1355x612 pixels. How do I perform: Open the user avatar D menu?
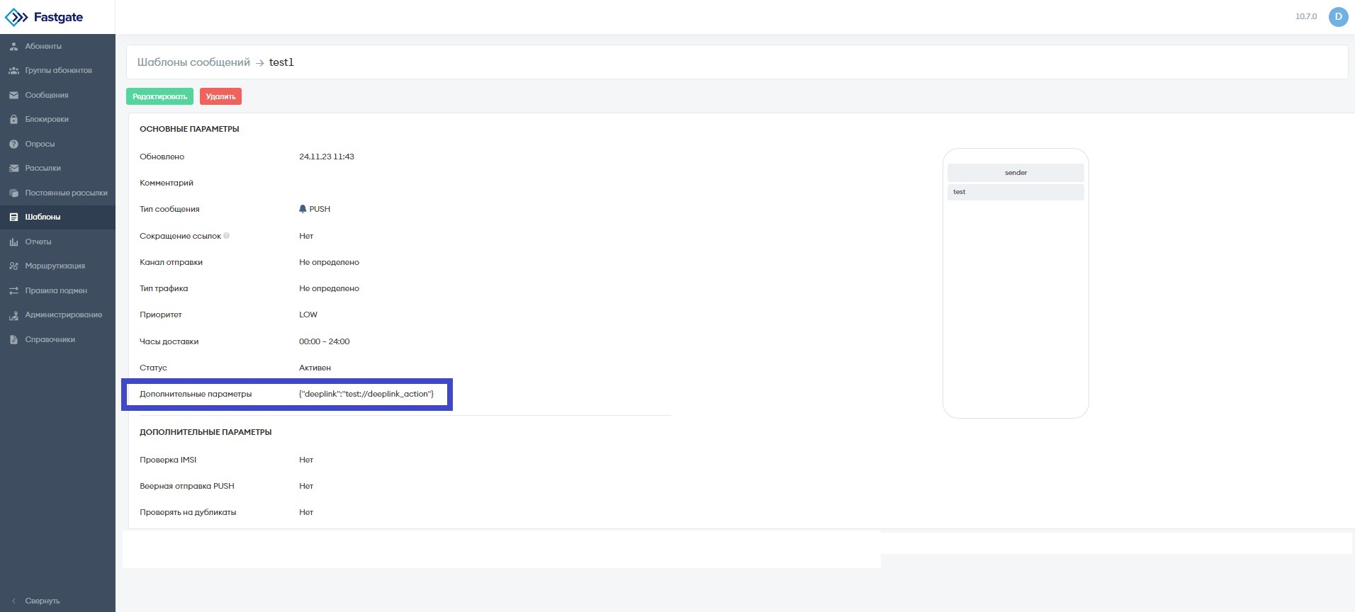(x=1338, y=17)
